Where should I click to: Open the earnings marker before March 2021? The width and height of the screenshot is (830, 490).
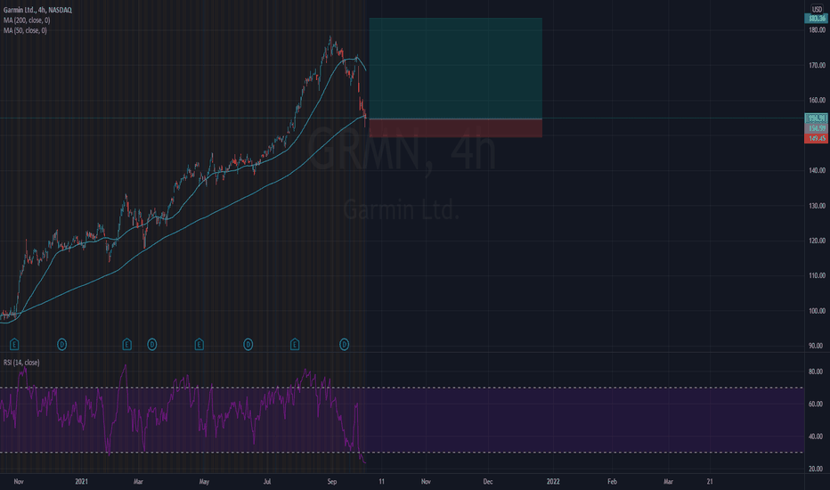126,345
